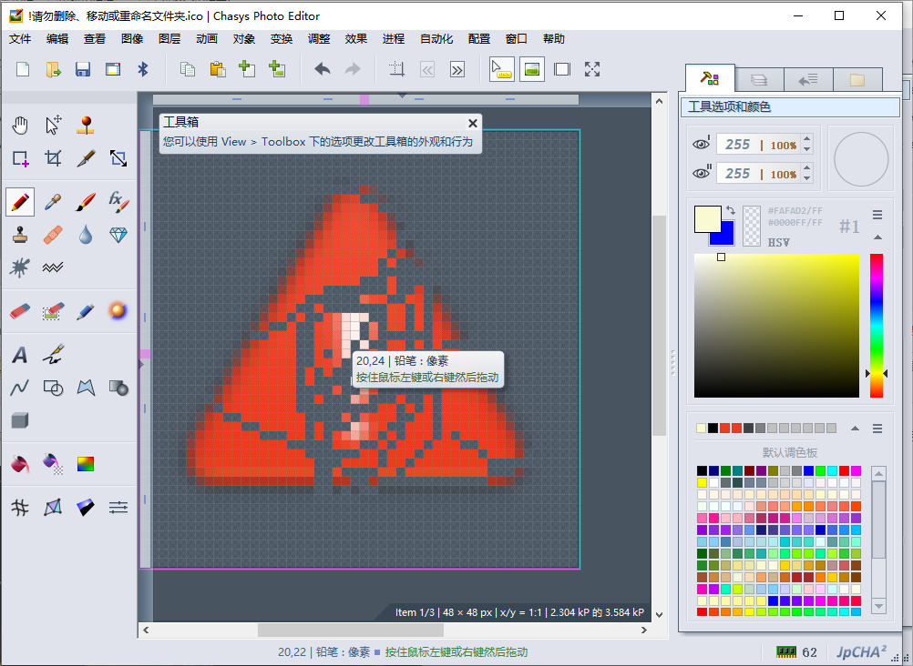The width and height of the screenshot is (913, 666).
Task: Select the Flood fill tool
Action: coord(20,464)
